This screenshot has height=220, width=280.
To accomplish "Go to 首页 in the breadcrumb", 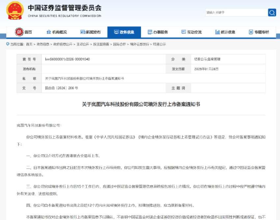I will coord(29,44).
